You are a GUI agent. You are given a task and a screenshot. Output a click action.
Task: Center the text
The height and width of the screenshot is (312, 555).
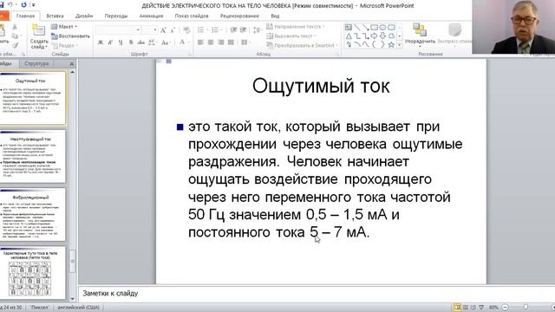(211, 42)
